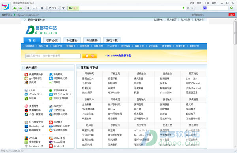Open the office2010免费版下载 link
The image size is (237, 153).
coord(118,56)
